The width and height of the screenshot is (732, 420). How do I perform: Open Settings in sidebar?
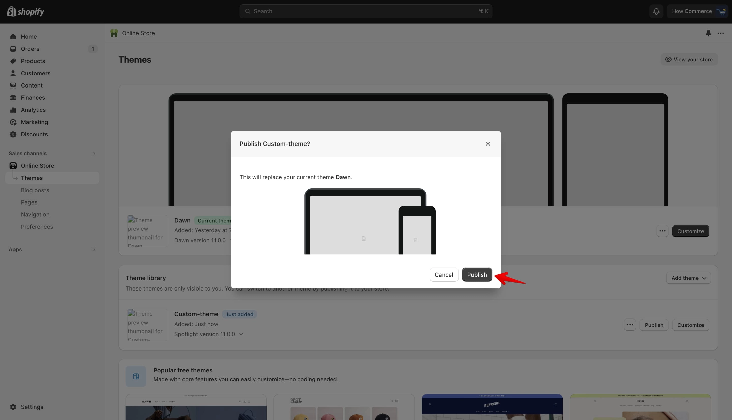pos(52,407)
